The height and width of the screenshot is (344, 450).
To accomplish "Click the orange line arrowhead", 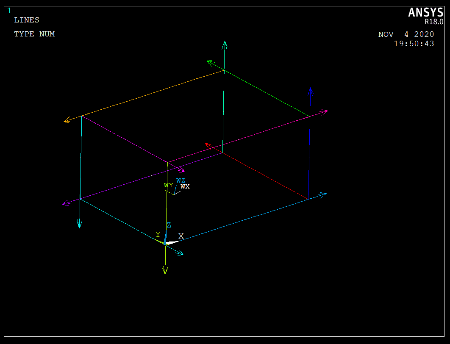I will tap(67, 121).
